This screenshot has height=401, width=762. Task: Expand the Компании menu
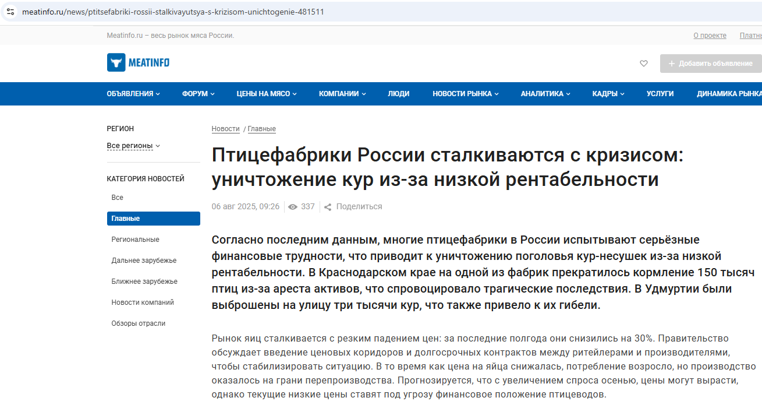coord(342,94)
